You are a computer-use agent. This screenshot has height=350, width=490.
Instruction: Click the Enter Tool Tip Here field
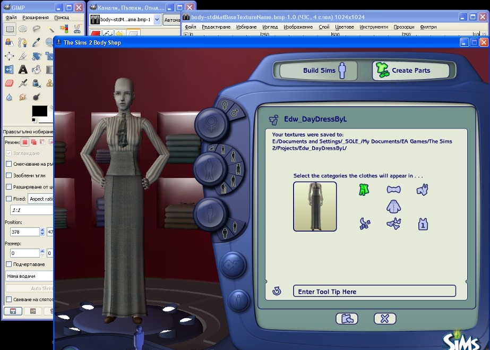click(374, 291)
